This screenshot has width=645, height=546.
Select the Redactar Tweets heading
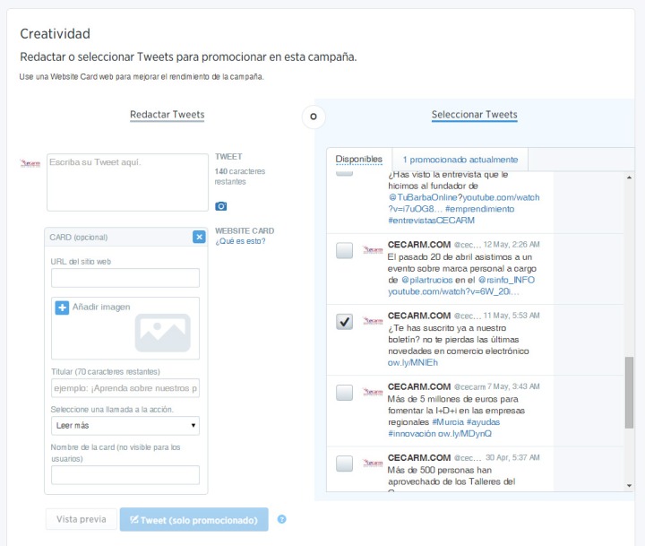click(167, 115)
